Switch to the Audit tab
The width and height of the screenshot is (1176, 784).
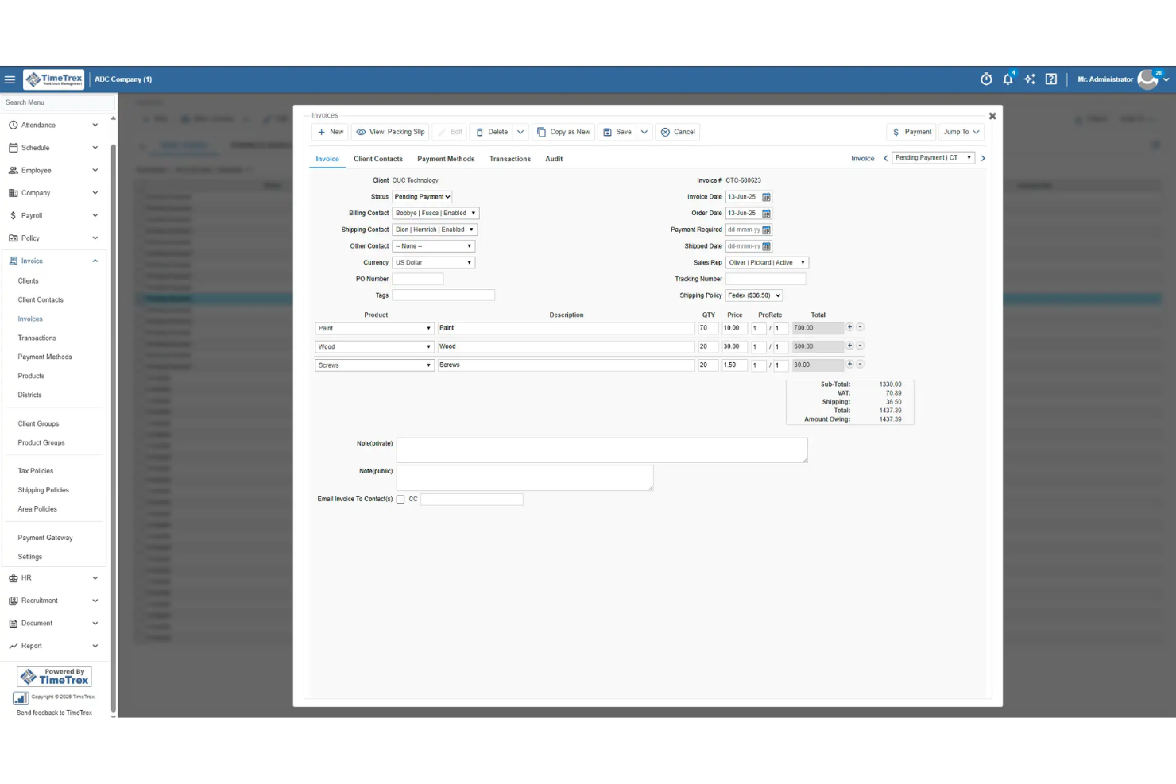point(554,159)
